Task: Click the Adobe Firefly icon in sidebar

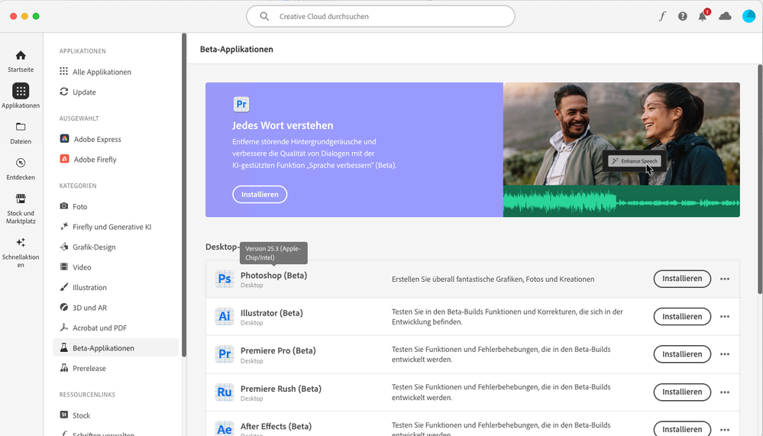Action: (x=64, y=159)
